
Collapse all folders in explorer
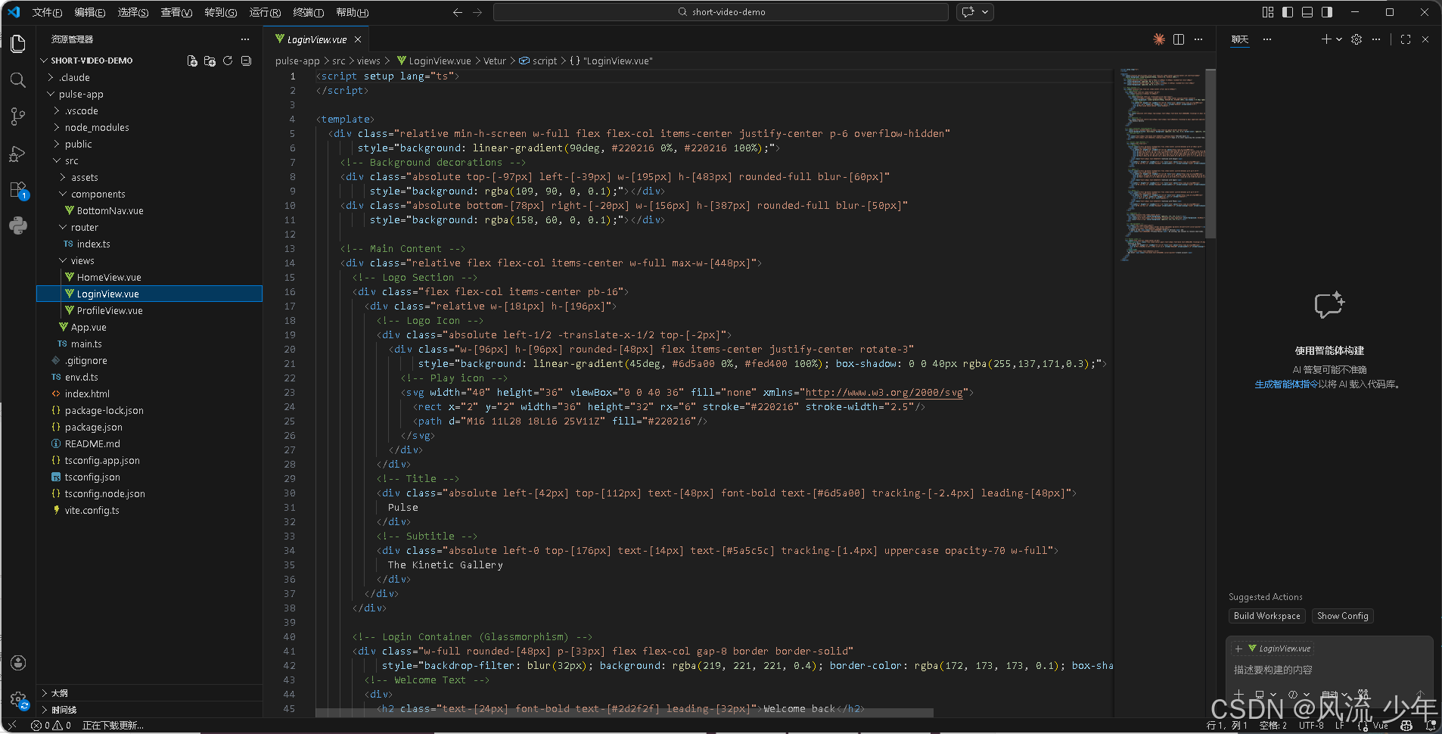tap(246, 61)
